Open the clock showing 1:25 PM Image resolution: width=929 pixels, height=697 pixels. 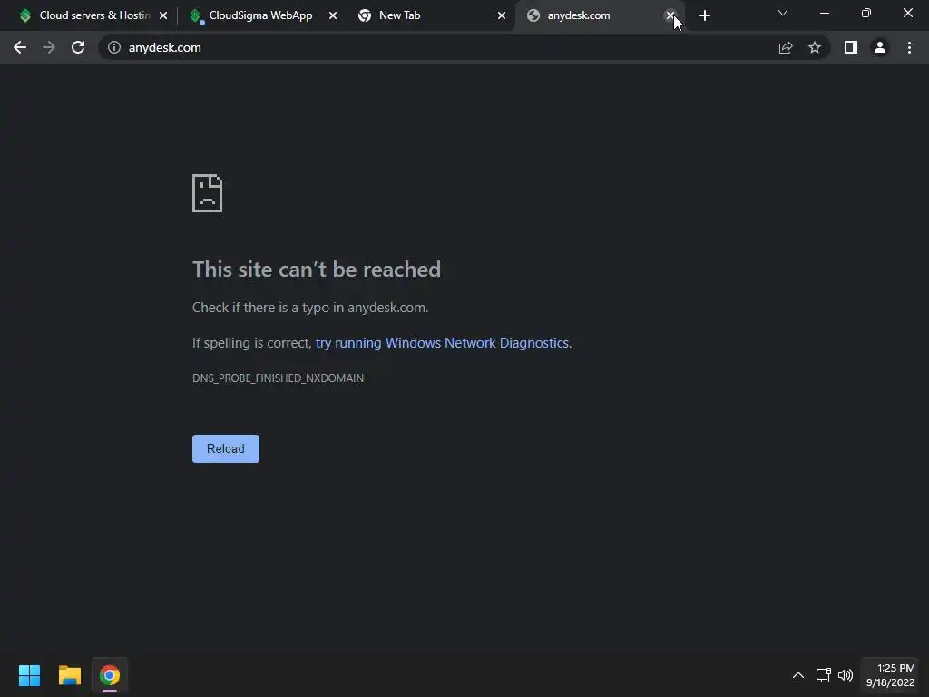[x=891, y=675]
